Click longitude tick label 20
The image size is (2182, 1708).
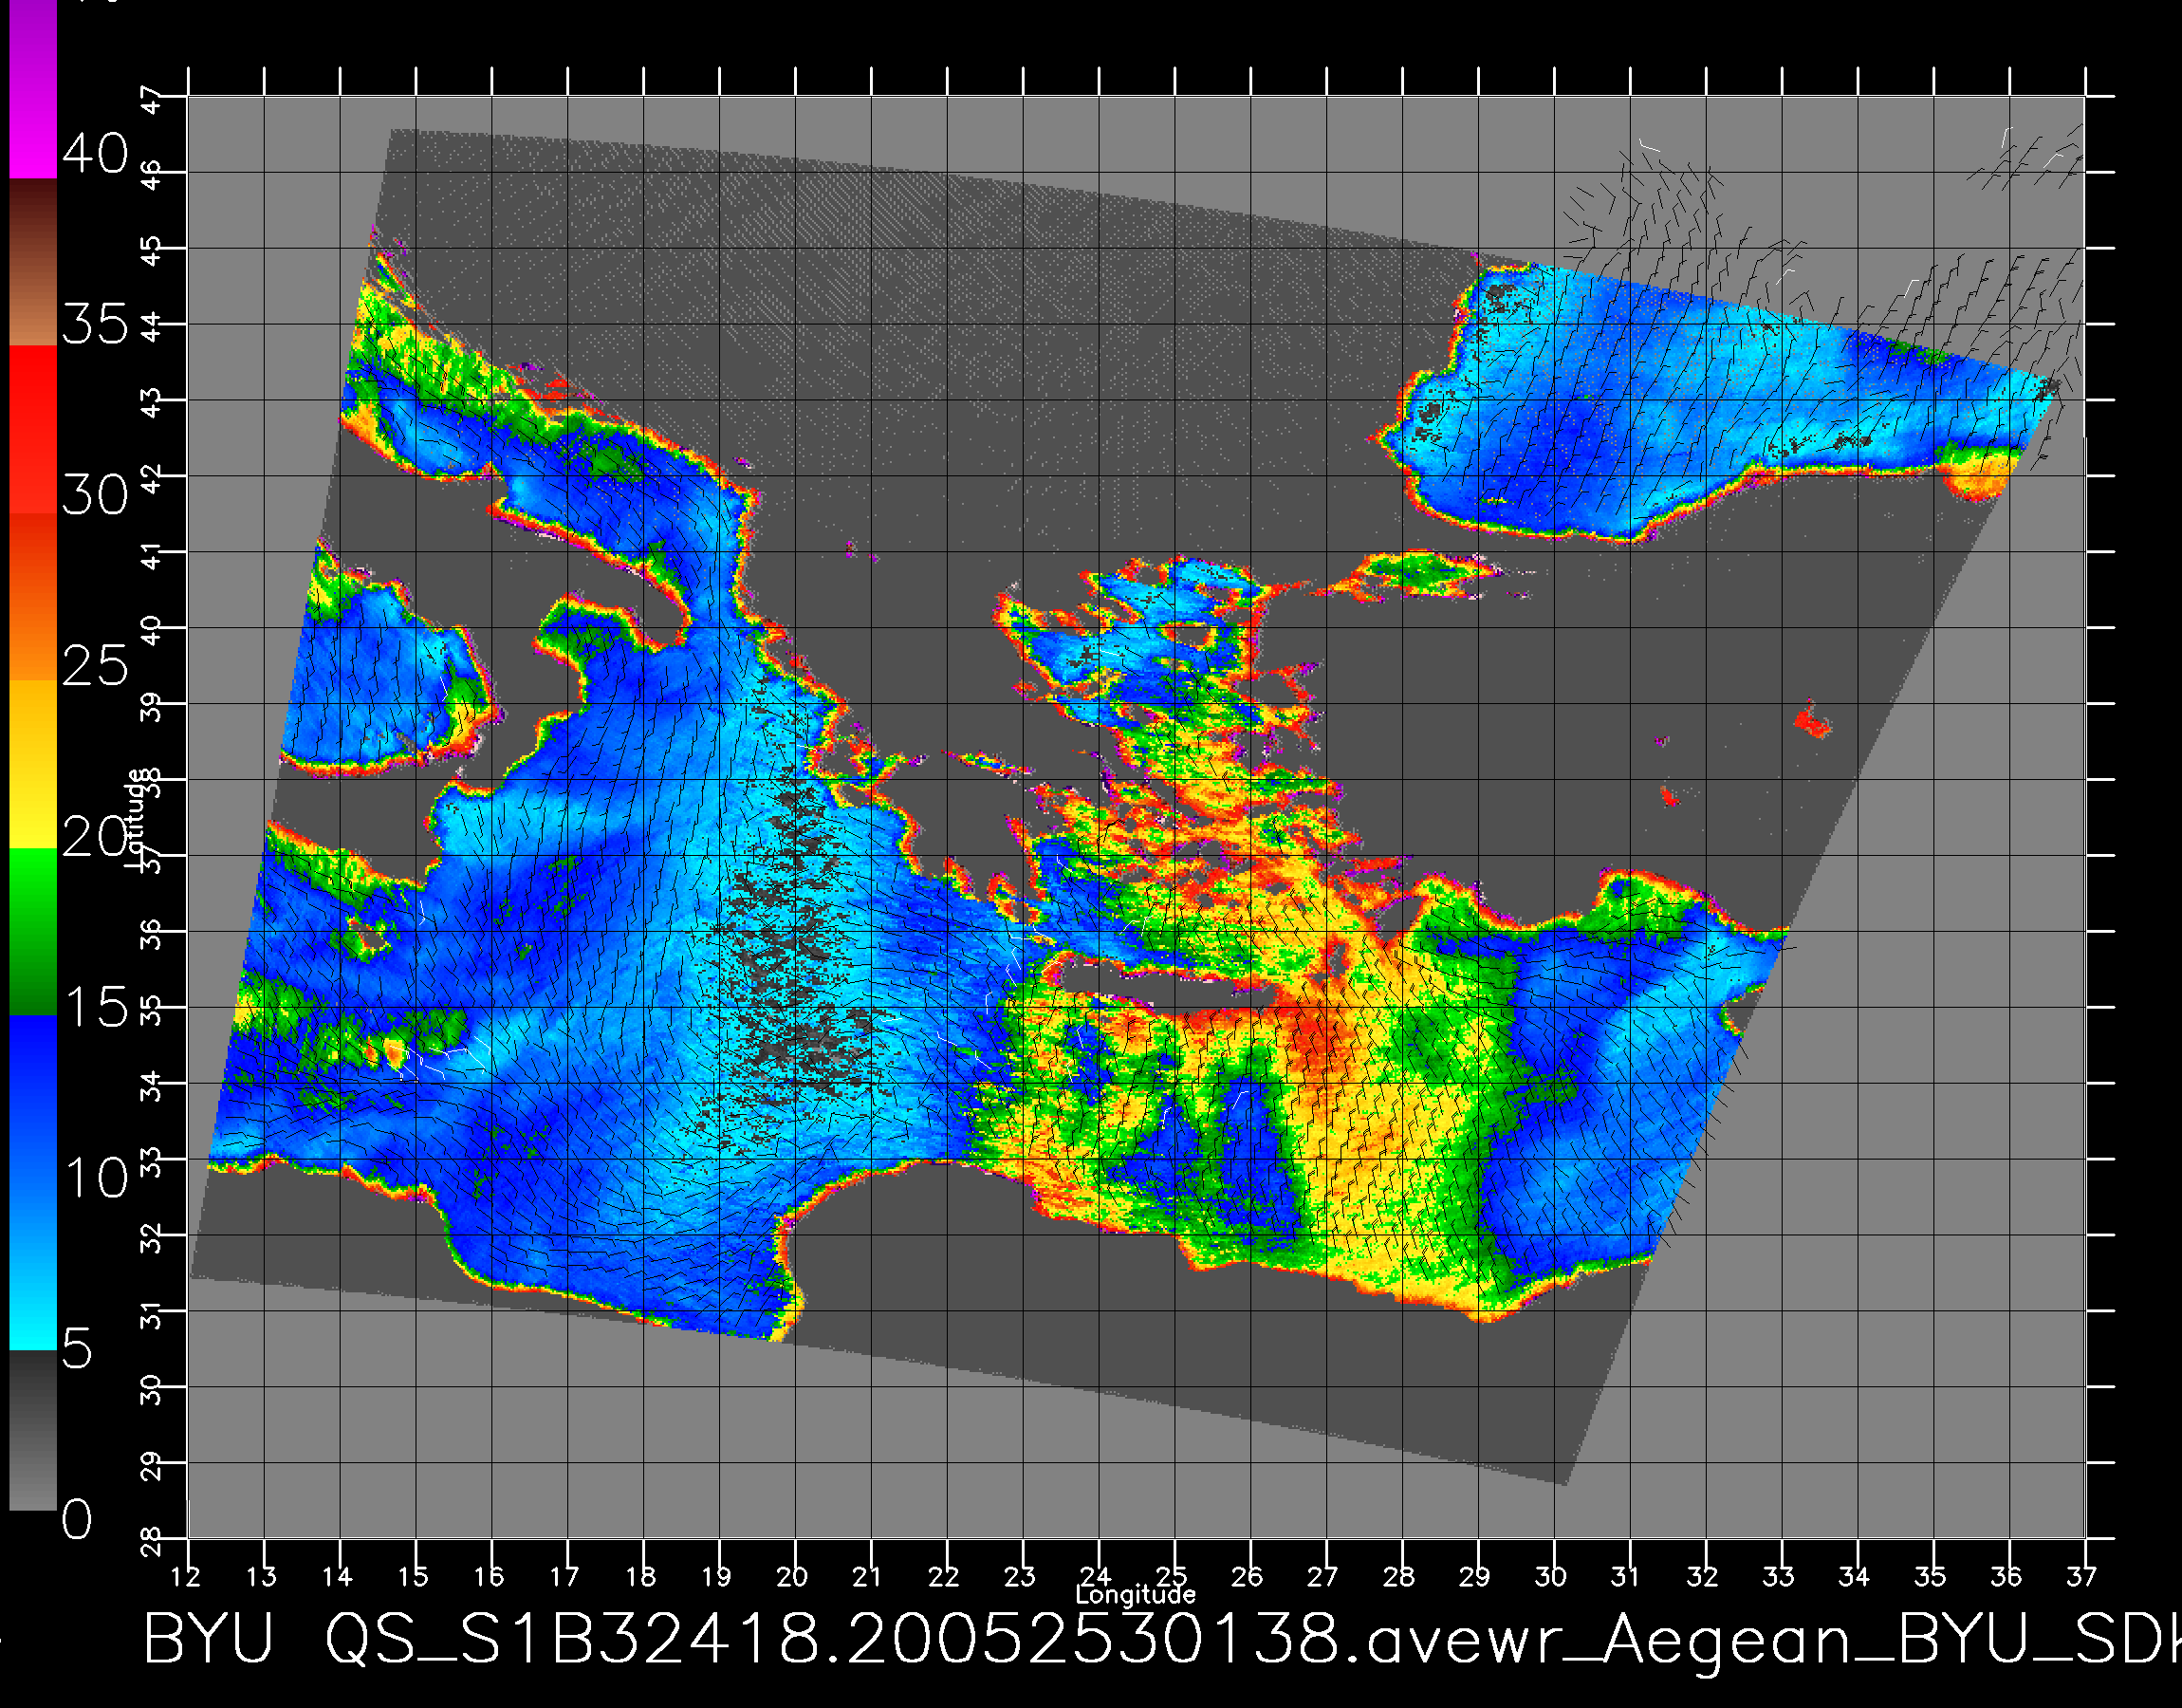point(791,1577)
